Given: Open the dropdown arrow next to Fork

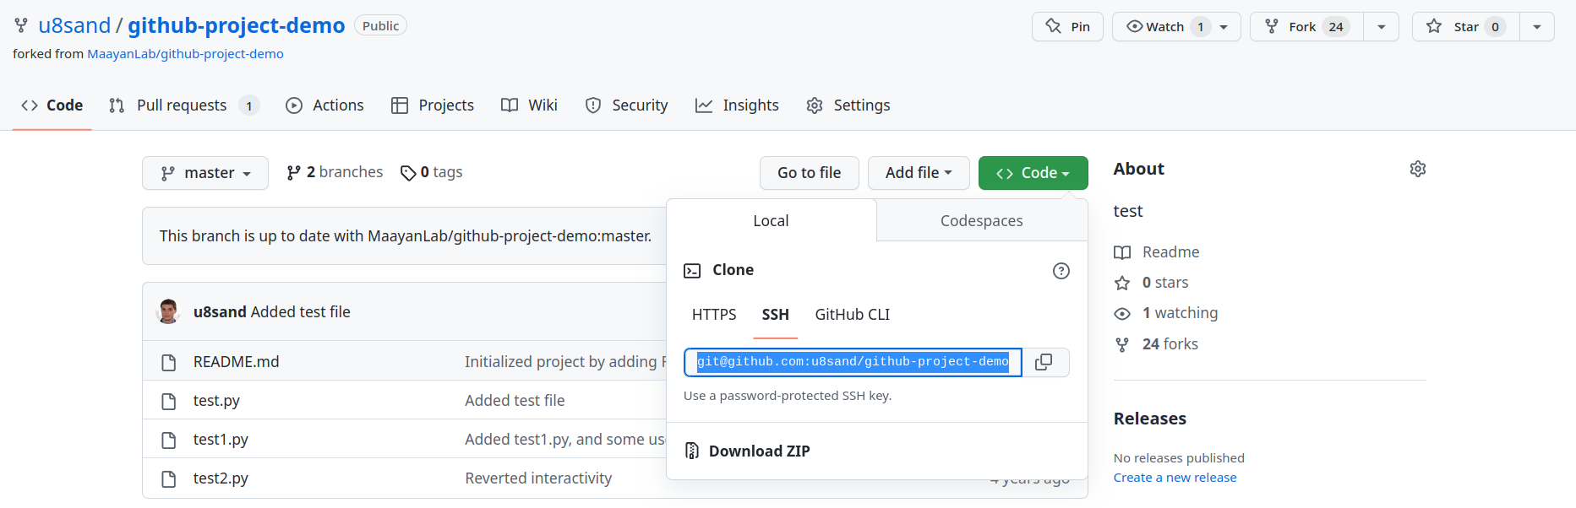Looking at the screenshot, I should point(1382,27).
